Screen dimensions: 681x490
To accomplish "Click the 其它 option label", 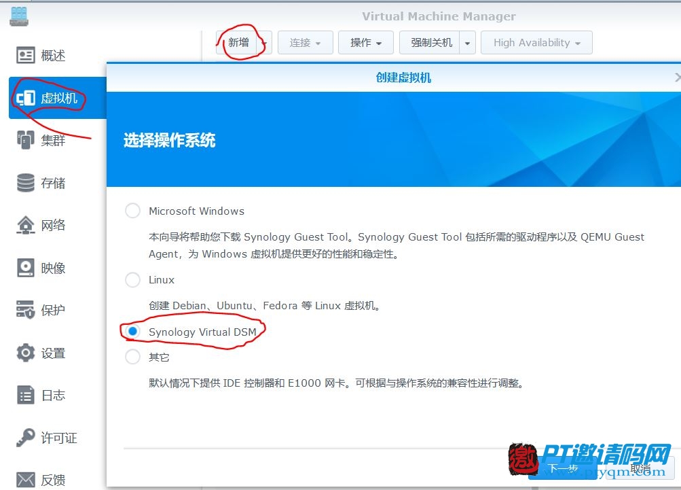I will click(x=159, y=357).
